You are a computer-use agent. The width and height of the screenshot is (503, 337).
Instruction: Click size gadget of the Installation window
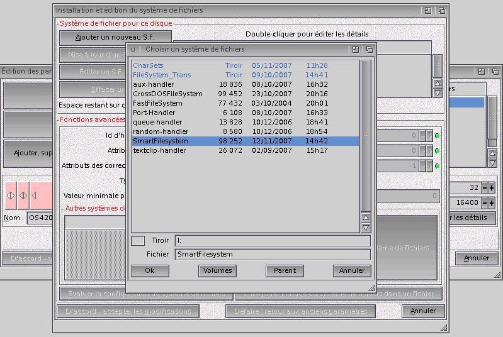click(x=444, y=328)
